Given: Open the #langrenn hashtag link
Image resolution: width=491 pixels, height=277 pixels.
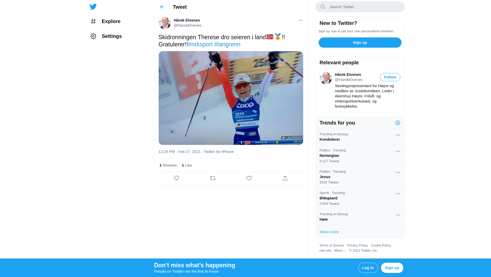Looking at the screenshot, I should coord(227,44).
